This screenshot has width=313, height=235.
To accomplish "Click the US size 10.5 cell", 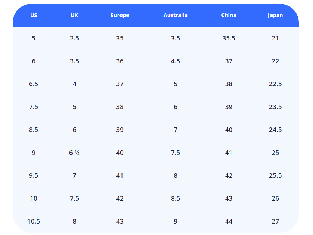I will coord(34,221).
